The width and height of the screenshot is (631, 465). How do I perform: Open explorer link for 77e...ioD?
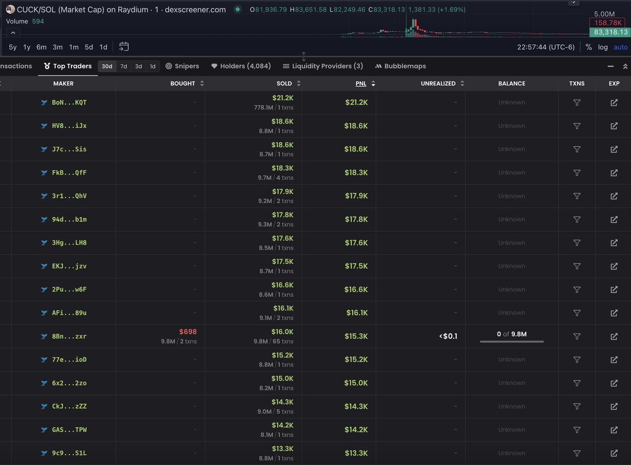click(614, 360)
